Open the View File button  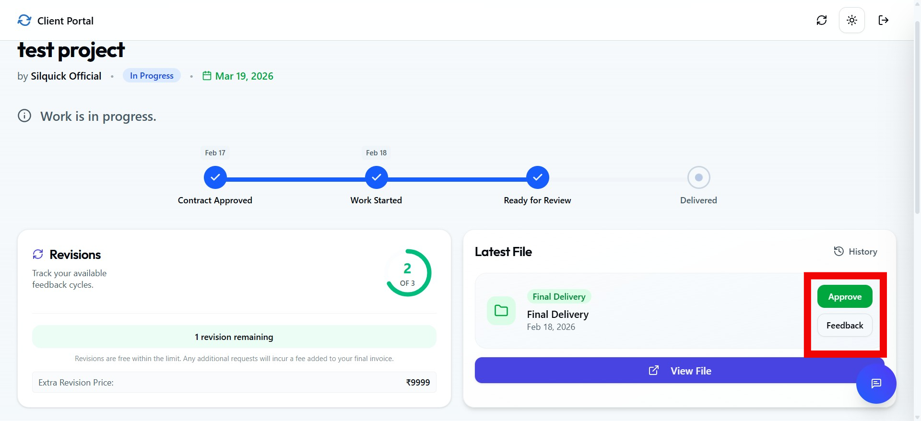coord(679,370)
